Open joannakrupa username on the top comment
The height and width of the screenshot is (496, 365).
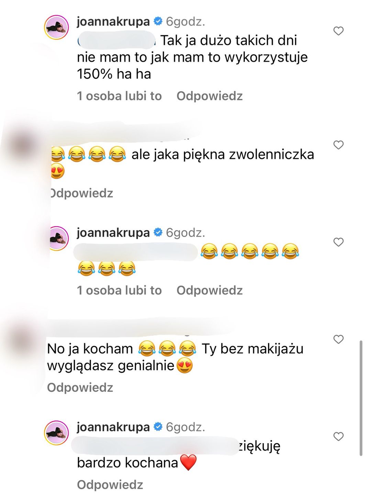113,21
